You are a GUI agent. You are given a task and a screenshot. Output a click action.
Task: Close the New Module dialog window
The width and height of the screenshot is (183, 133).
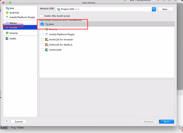3,3
